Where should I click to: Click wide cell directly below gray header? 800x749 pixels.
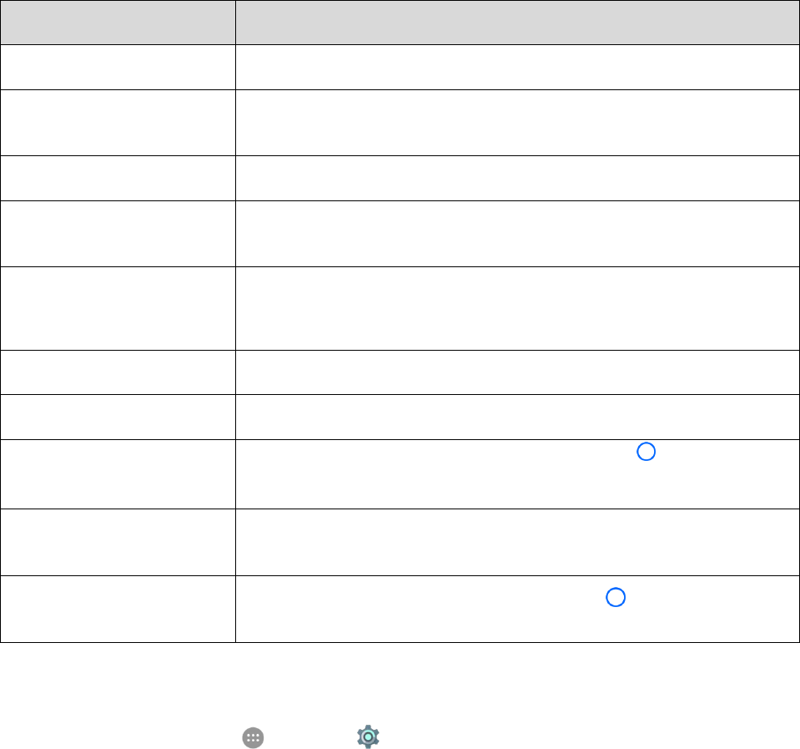[517, 67]
